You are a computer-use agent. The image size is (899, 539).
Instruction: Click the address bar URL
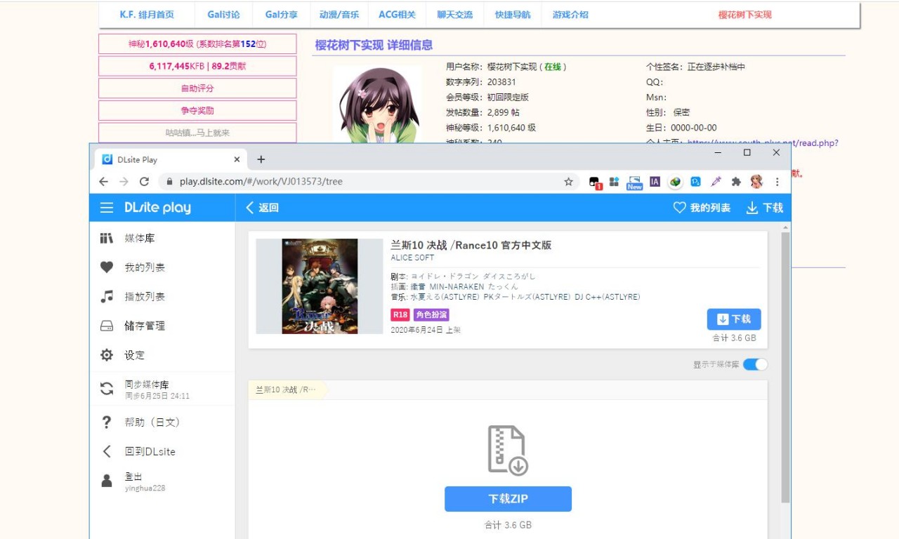261,182
